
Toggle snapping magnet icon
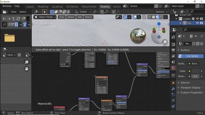[102, 12]
